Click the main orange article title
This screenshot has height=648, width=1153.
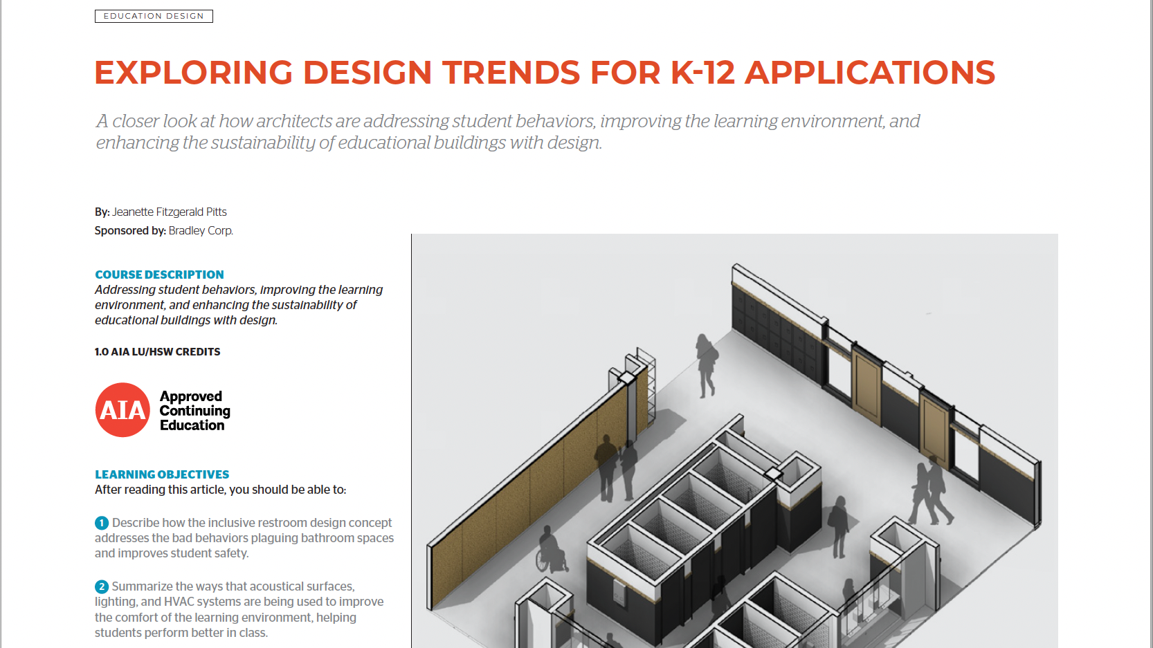pyautogui.click(x=544, y=73)
